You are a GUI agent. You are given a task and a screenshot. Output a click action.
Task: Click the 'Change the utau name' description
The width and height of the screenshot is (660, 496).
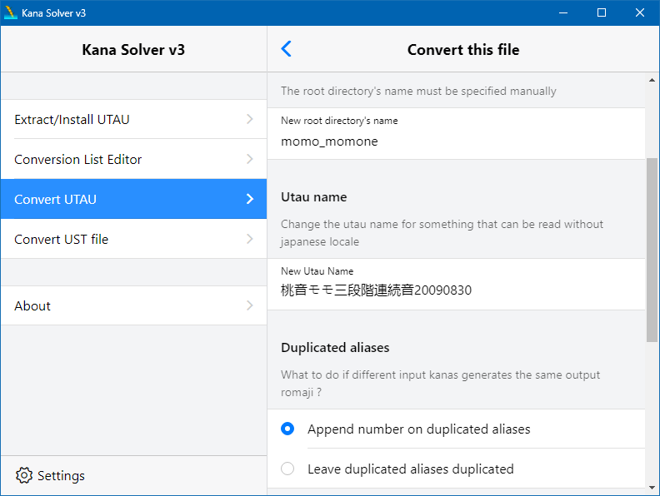(x=442, y=233)
